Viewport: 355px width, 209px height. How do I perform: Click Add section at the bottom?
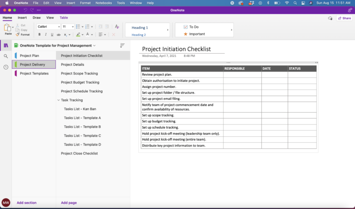(26, 203)
